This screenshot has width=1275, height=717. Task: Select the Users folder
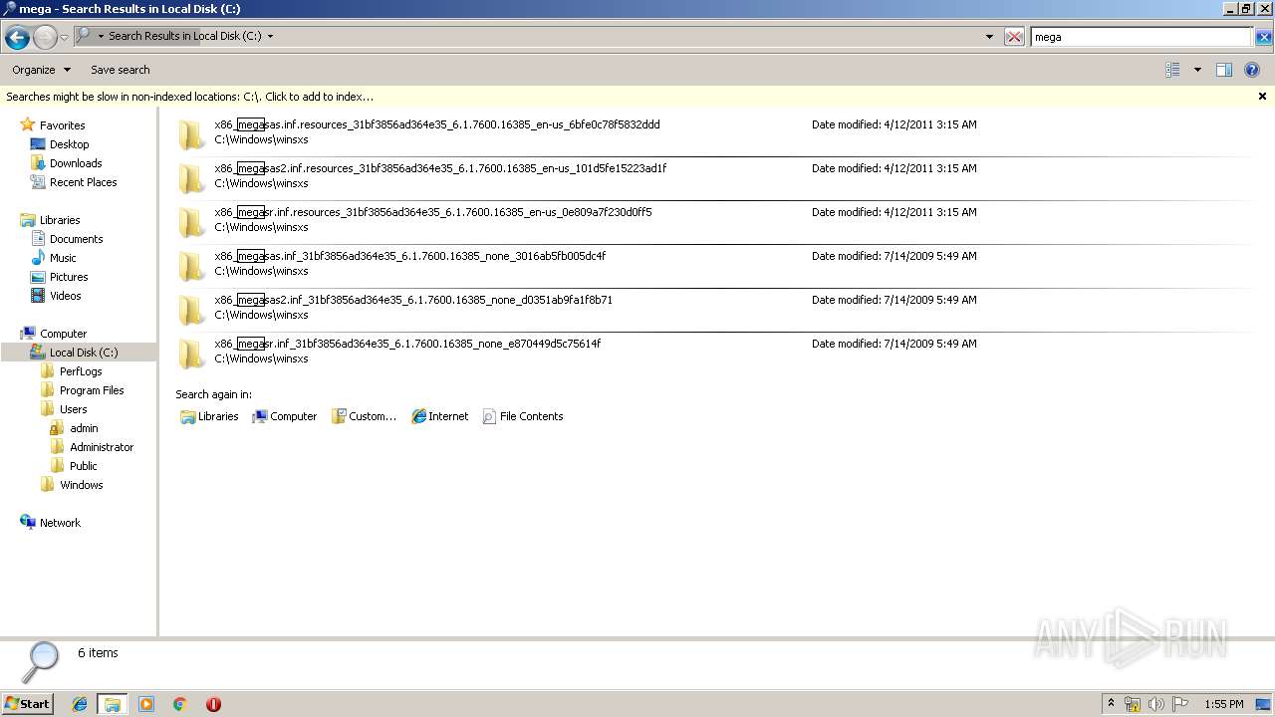pyautogui.click(x=73, y=409)
